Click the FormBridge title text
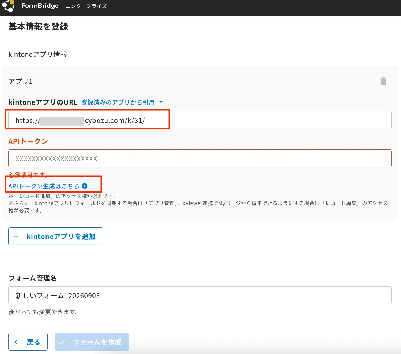401x354 pixels. (x=40, y=6)
